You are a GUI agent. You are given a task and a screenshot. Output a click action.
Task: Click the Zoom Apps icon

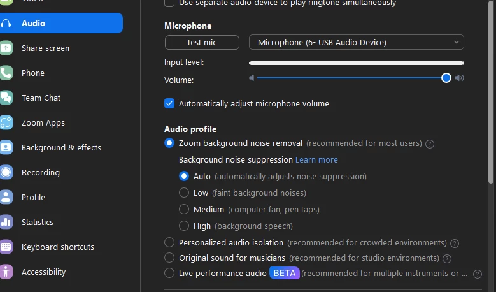click(6, 122)
